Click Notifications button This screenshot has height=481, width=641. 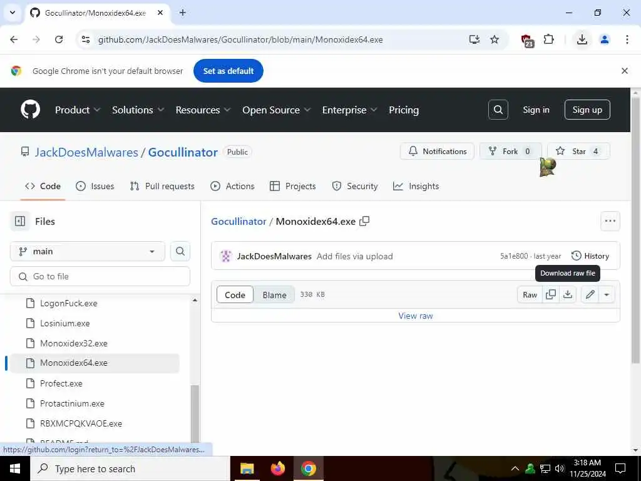(x=437, y=152)
